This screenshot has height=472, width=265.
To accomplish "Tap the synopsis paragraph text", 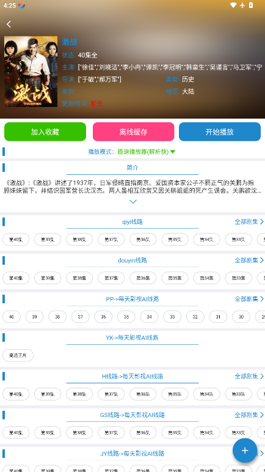I will coord(132,186).
